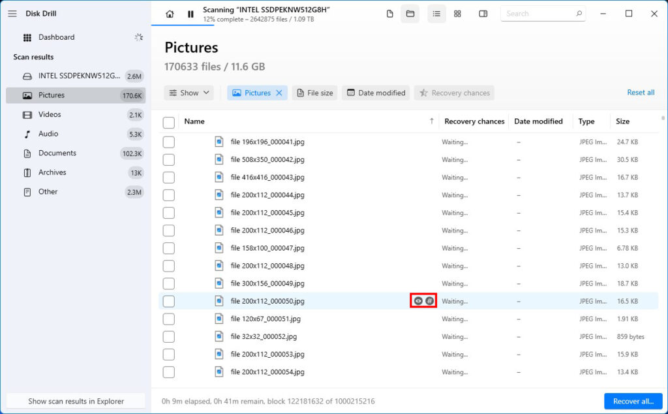Open the File size filter
This screenshot has width=668, height=414.
coord(314,93)
